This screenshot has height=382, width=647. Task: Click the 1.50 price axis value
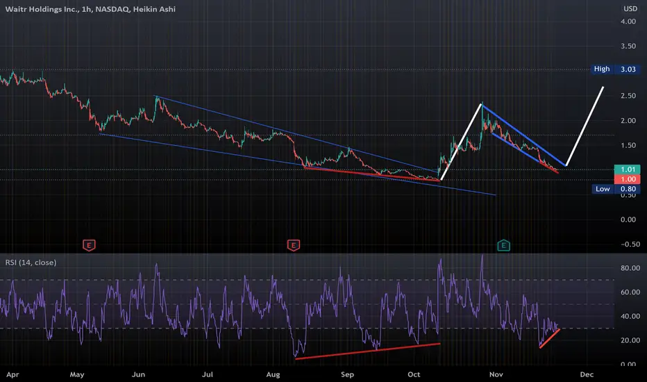pos(628,145)
